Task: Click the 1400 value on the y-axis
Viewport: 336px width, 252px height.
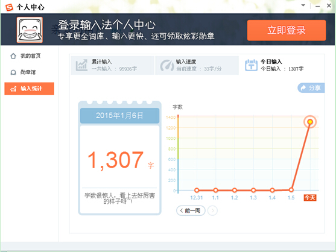Action: [171, 118]
